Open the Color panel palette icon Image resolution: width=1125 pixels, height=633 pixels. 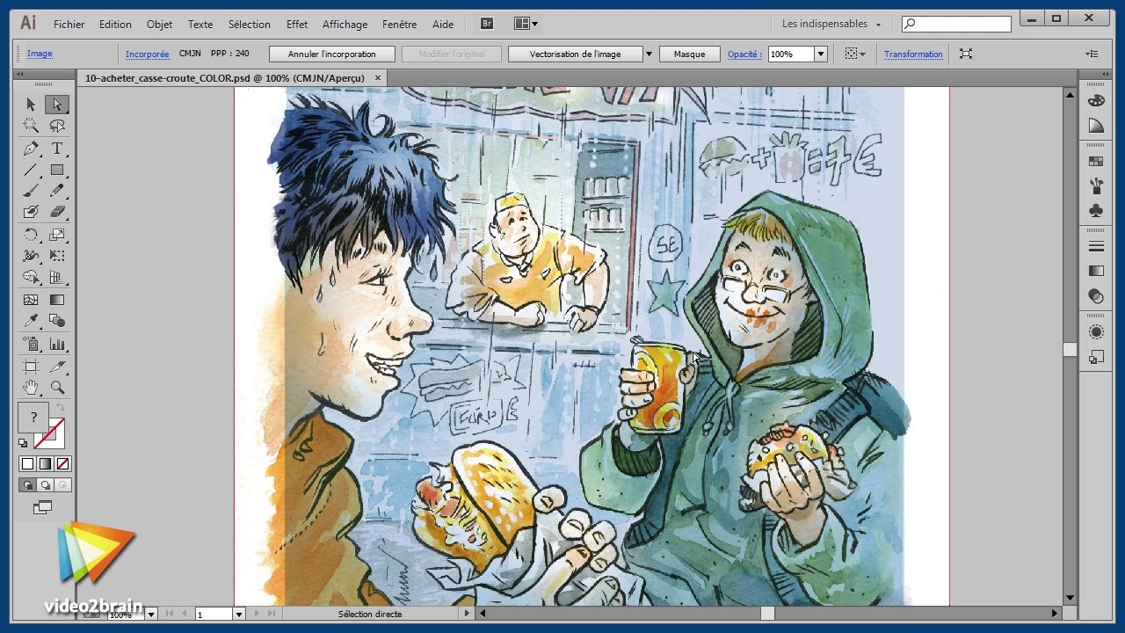(x=1096, y=102)
